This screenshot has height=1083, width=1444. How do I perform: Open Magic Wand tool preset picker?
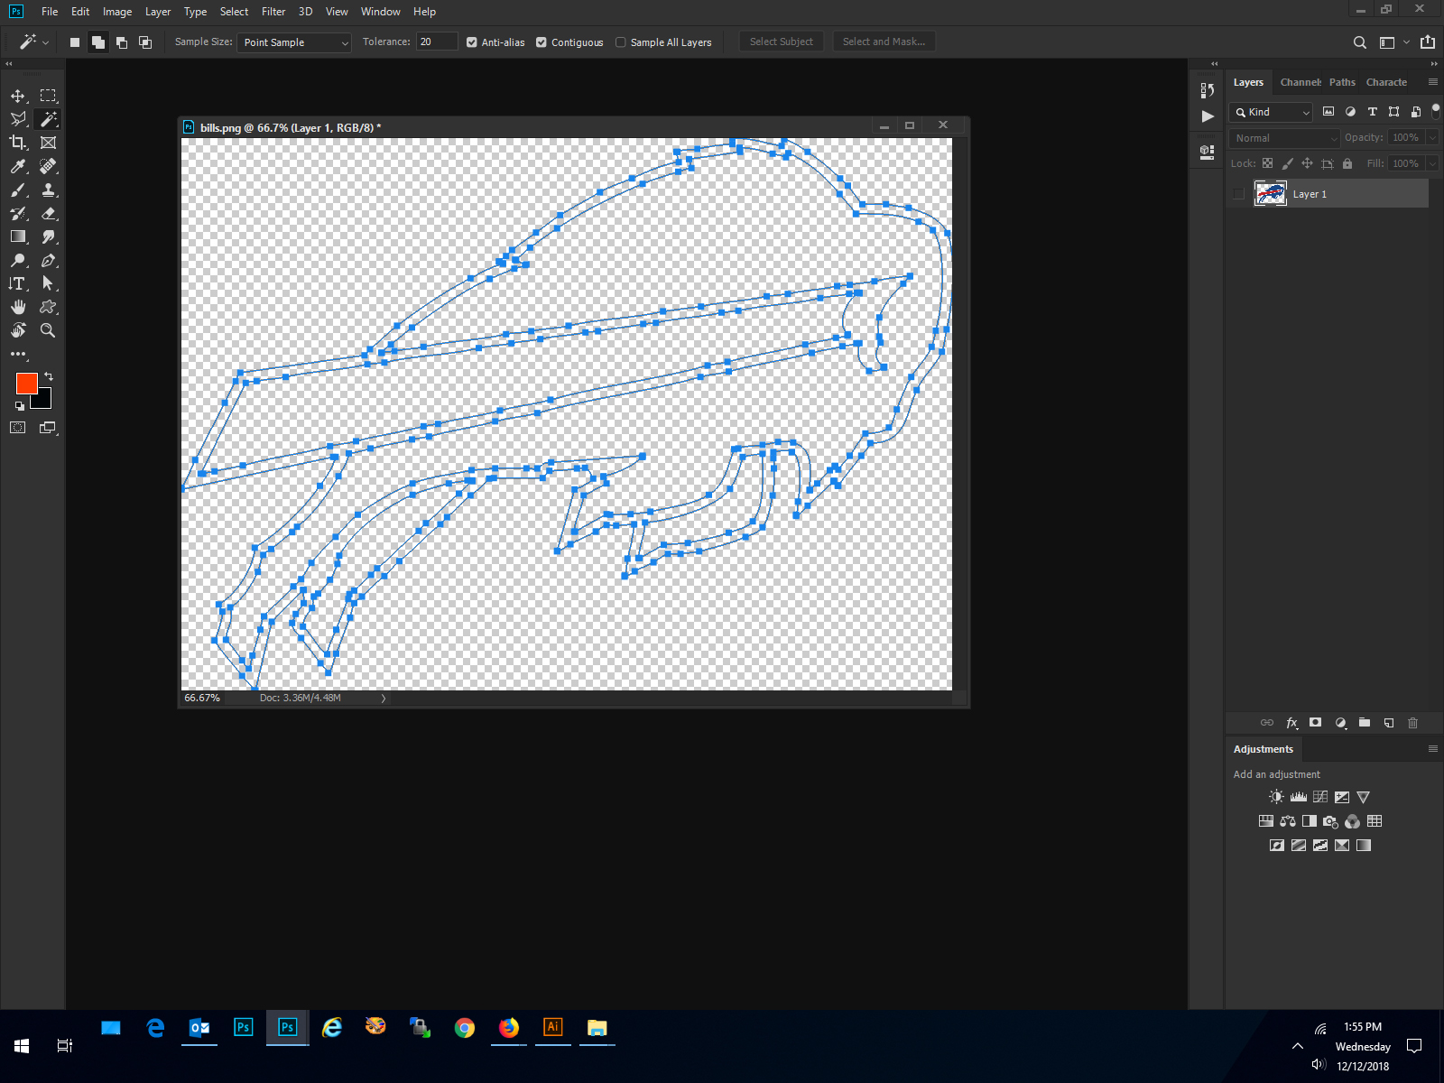35,42
